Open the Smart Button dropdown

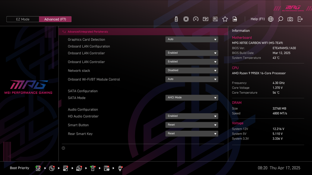point(192,125)
